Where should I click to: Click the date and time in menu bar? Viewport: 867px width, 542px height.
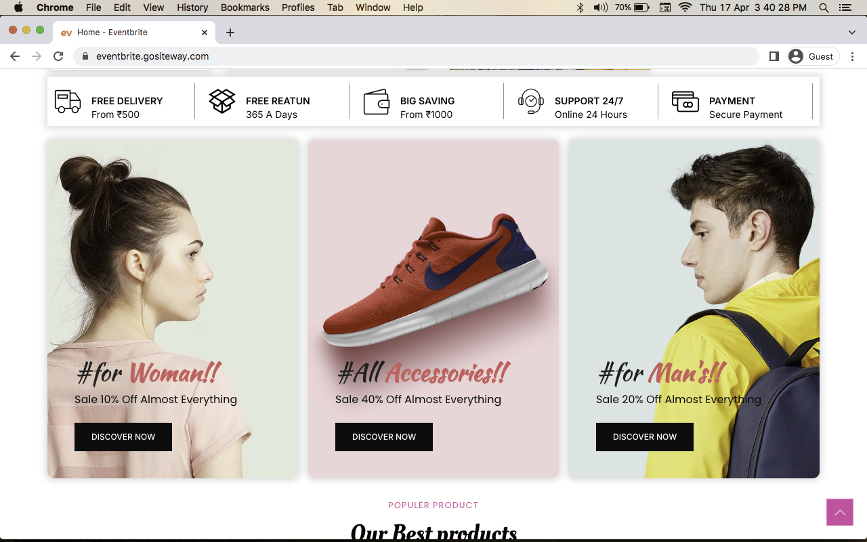coord(753,7)
